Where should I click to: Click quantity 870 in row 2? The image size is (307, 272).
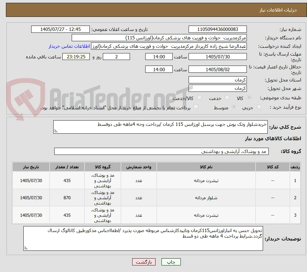tap(67, 198)
